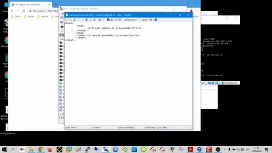Open a new Chrome tab with plus button
This screenshot has height=153, width=272.
click(56, 5)
